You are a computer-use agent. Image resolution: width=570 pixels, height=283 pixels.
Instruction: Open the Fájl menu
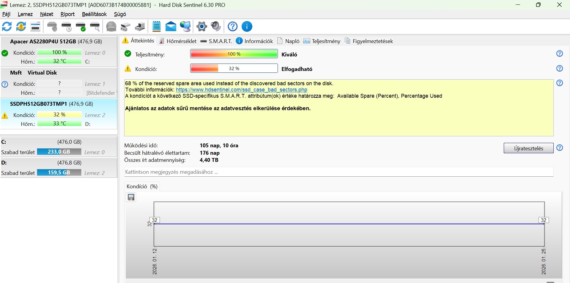point(6,14)
